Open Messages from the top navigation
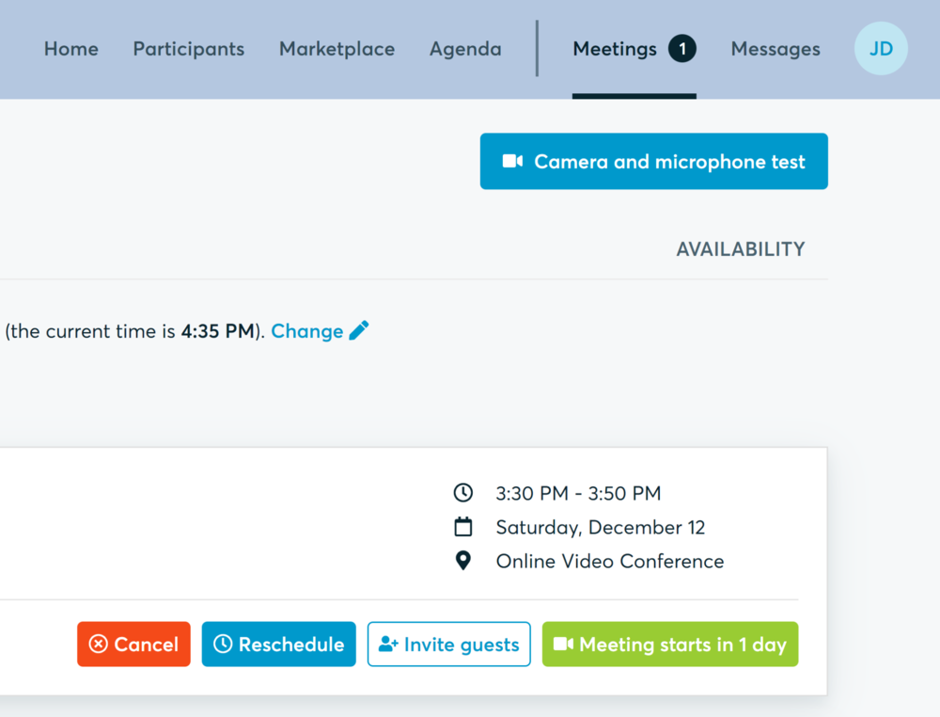 [x=775, y=49]
